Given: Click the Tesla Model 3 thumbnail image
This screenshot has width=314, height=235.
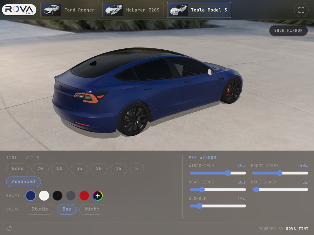Looking at the screenshot, I should tap(178, 10).
